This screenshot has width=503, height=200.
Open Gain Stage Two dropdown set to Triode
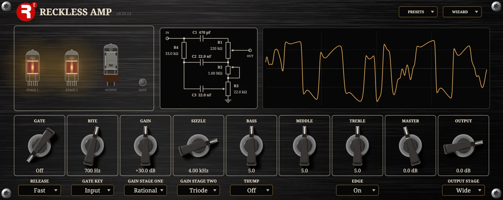point(198,190)
